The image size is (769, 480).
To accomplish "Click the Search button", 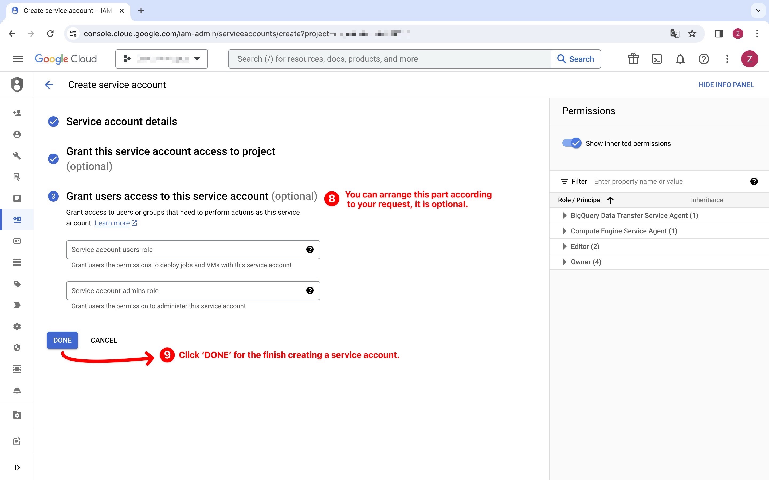I will [576, 59].
